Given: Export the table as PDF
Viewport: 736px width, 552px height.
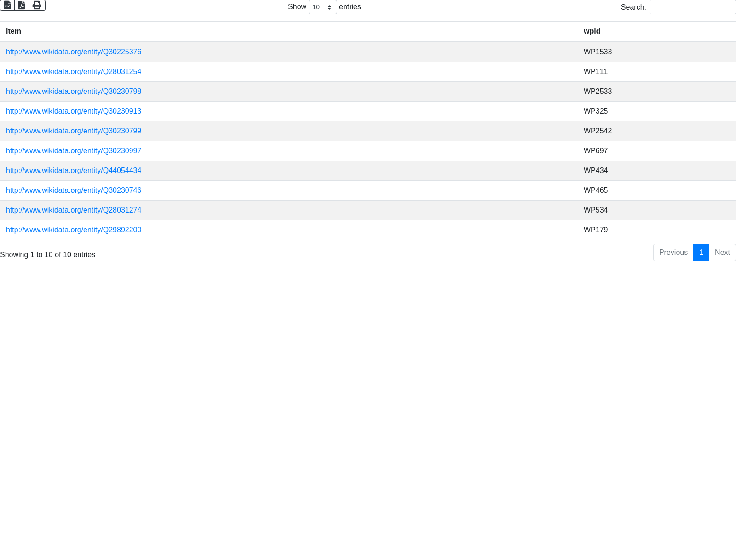Looking at the screenshot, I should click(22, 5).
